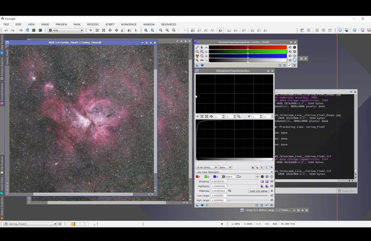Image resolution: width=371 pixels, height=241 pixels.
Task: Click STF link RGB channels icon
Action: (x=197, y=47)
